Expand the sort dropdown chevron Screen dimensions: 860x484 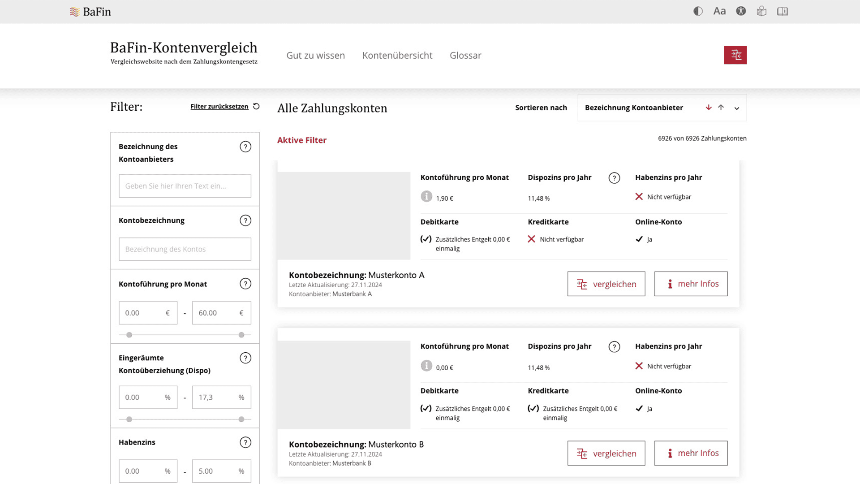coord(737,108)
